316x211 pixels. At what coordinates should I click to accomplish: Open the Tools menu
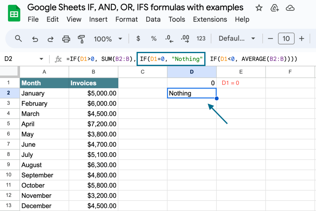point(177,19)
